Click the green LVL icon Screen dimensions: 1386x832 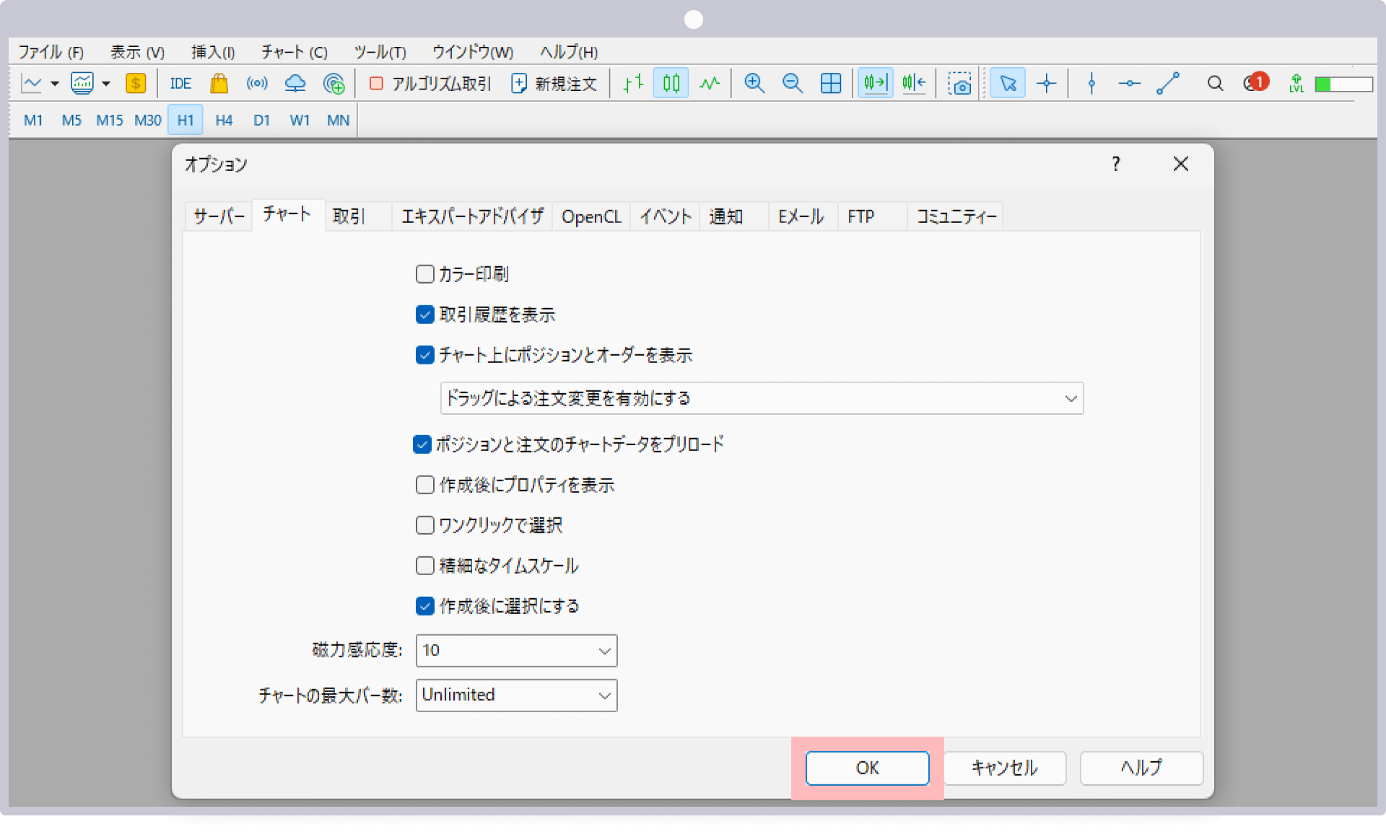(x=1296, y=84)
